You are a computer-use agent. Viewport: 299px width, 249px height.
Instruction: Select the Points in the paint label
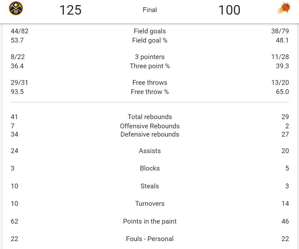[150, 221]
